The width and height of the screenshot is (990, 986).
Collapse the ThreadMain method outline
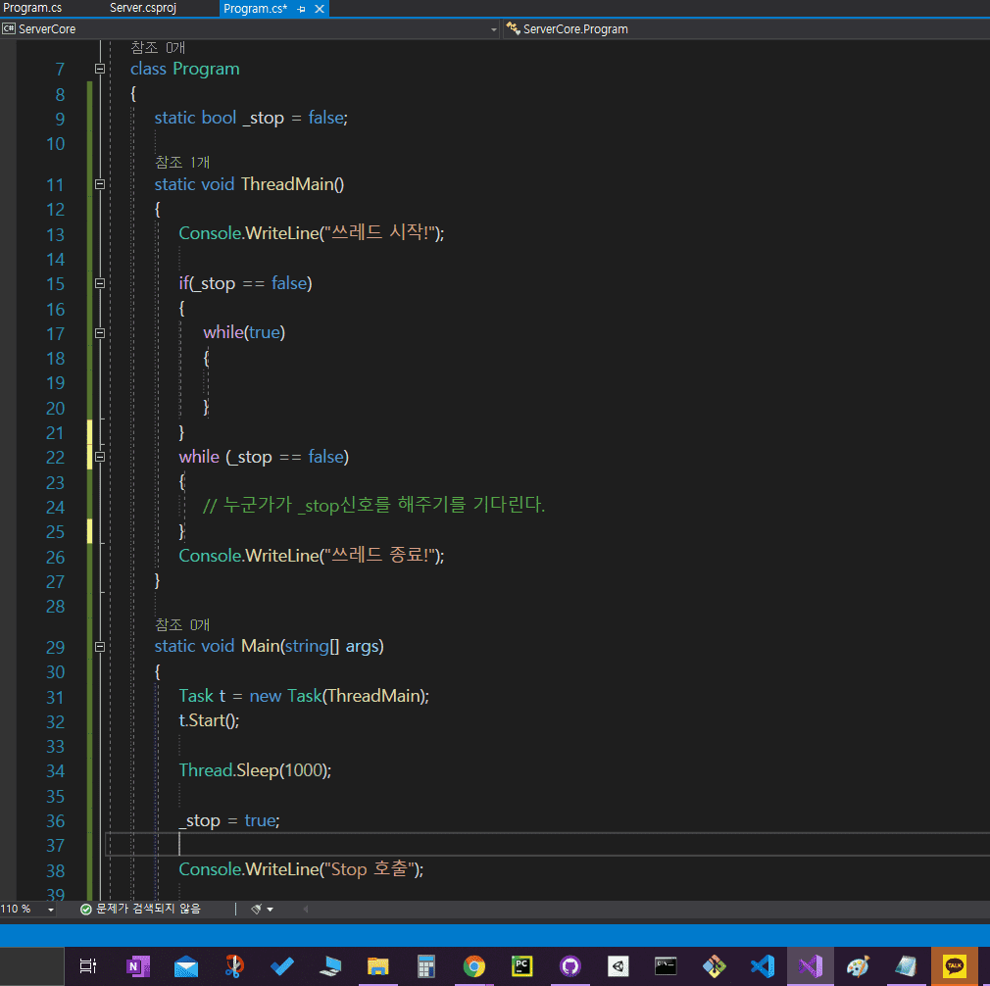click(99, 184)
